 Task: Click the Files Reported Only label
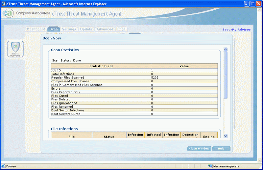pos(65,92)
